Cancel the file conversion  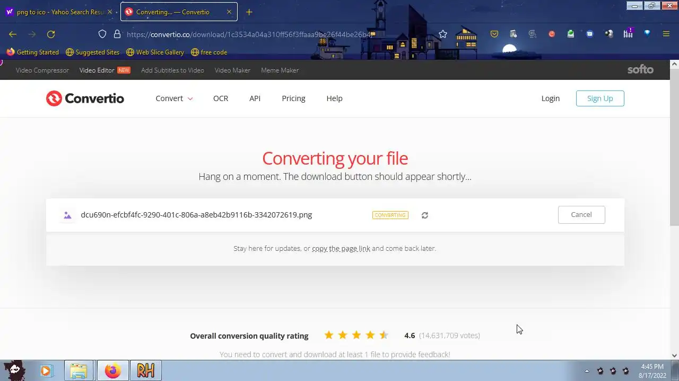click(581, 214)
